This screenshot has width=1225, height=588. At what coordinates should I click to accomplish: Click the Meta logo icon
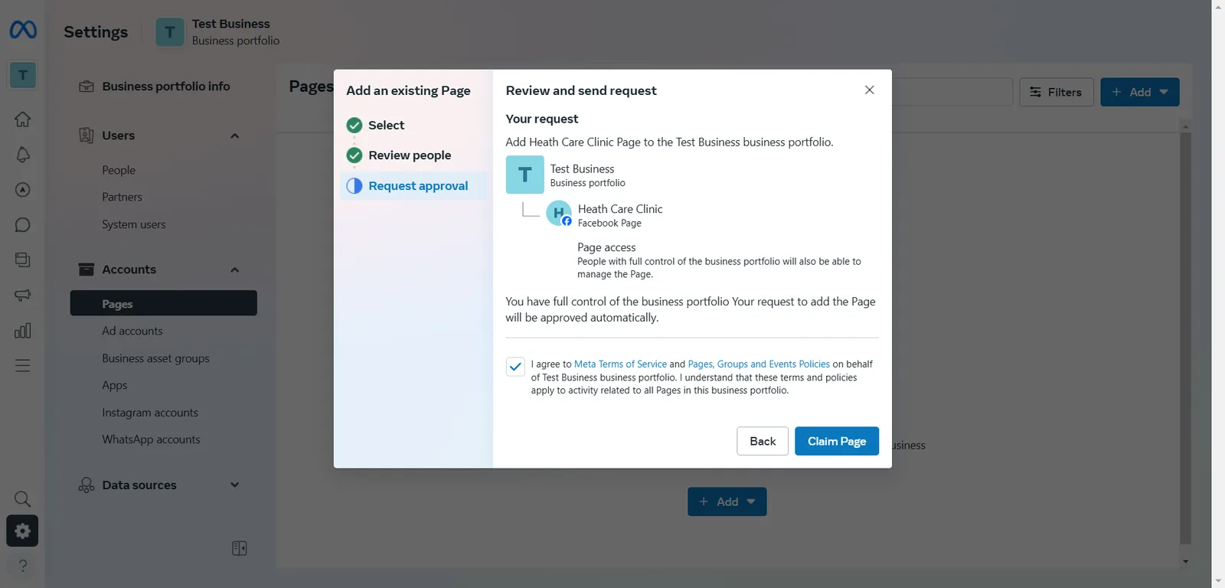click(x=23, y=30)
